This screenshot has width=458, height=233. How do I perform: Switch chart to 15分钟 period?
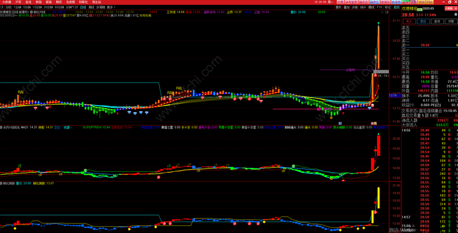pyautogui.click(x=37, y=7)
